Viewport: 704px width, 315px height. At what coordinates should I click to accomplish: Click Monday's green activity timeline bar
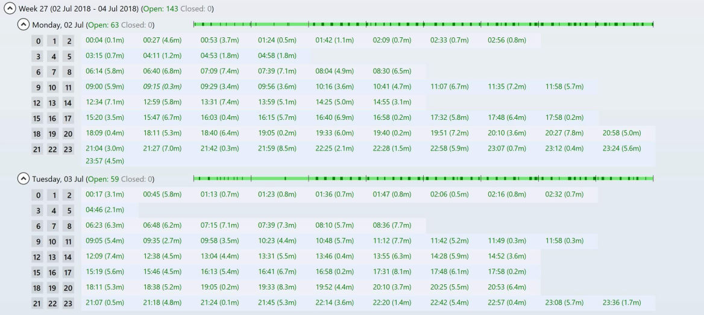pos(423,24)
